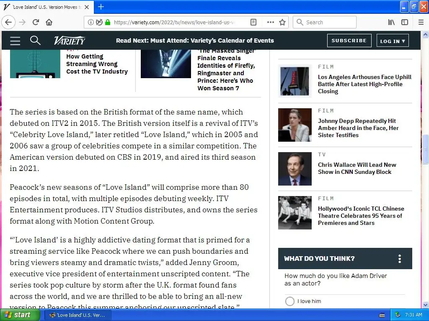This screenshot has height=321, width=429.
Task: Open the browser home page
Action: coord(49,23)
